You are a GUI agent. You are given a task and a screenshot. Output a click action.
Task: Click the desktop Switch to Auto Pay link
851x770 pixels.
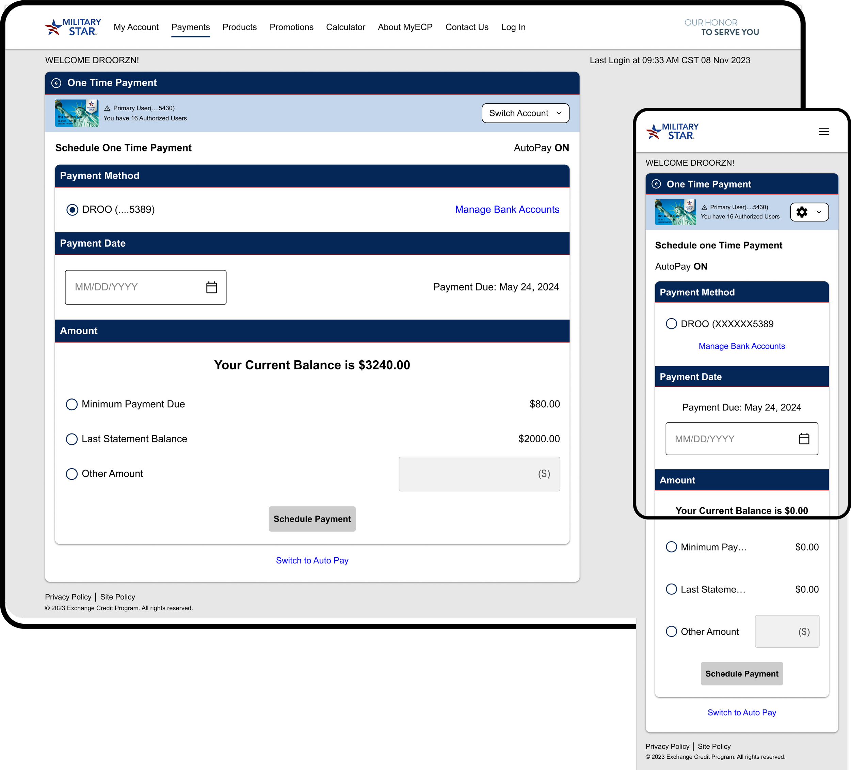coord(312,560)
